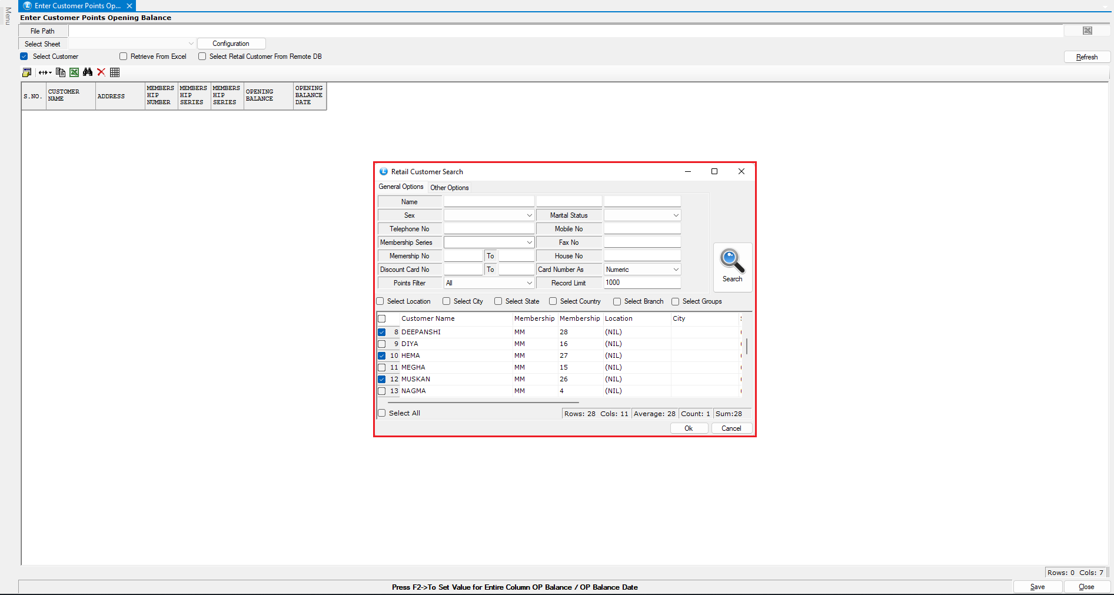
Task: Click the green Excel export icon
Action: [x=74, y=72]
